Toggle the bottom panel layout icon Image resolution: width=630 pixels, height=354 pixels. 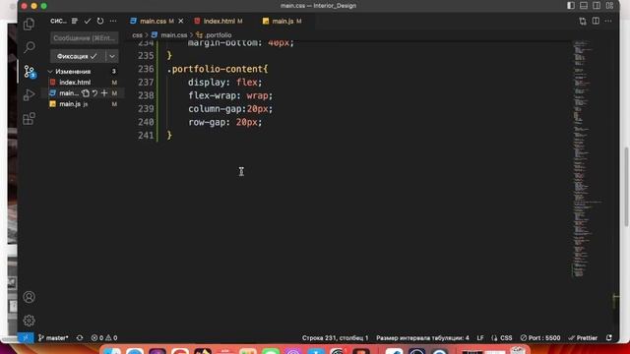click(584, 6)
